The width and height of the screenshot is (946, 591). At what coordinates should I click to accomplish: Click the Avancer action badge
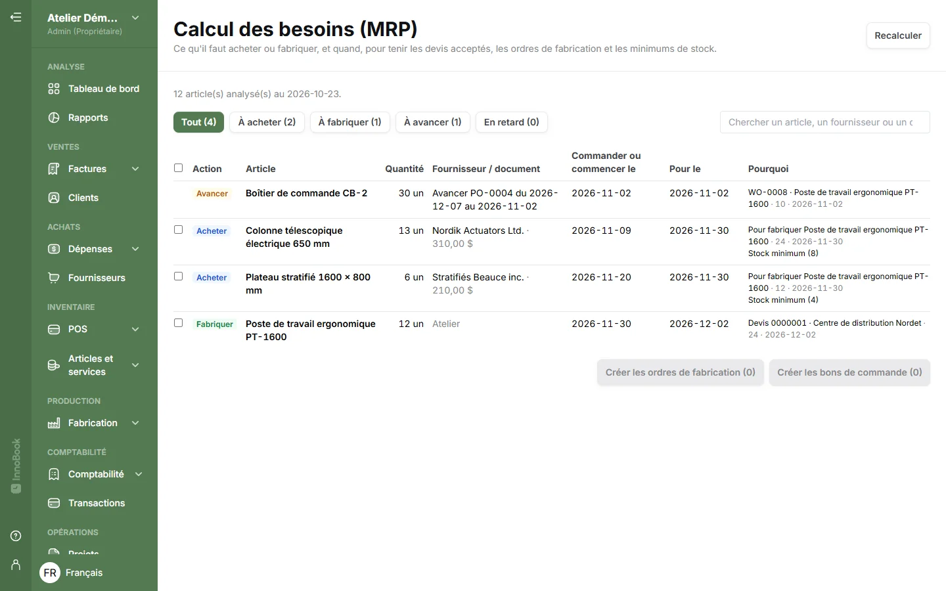[212, 194]
